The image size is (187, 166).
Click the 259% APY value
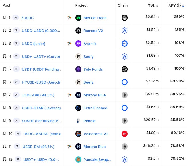[x=179, y=17]
